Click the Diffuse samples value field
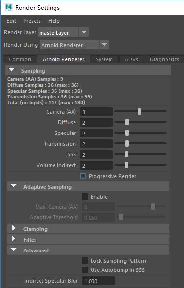Screen dimensions: 184x288 tap(96, 122)
